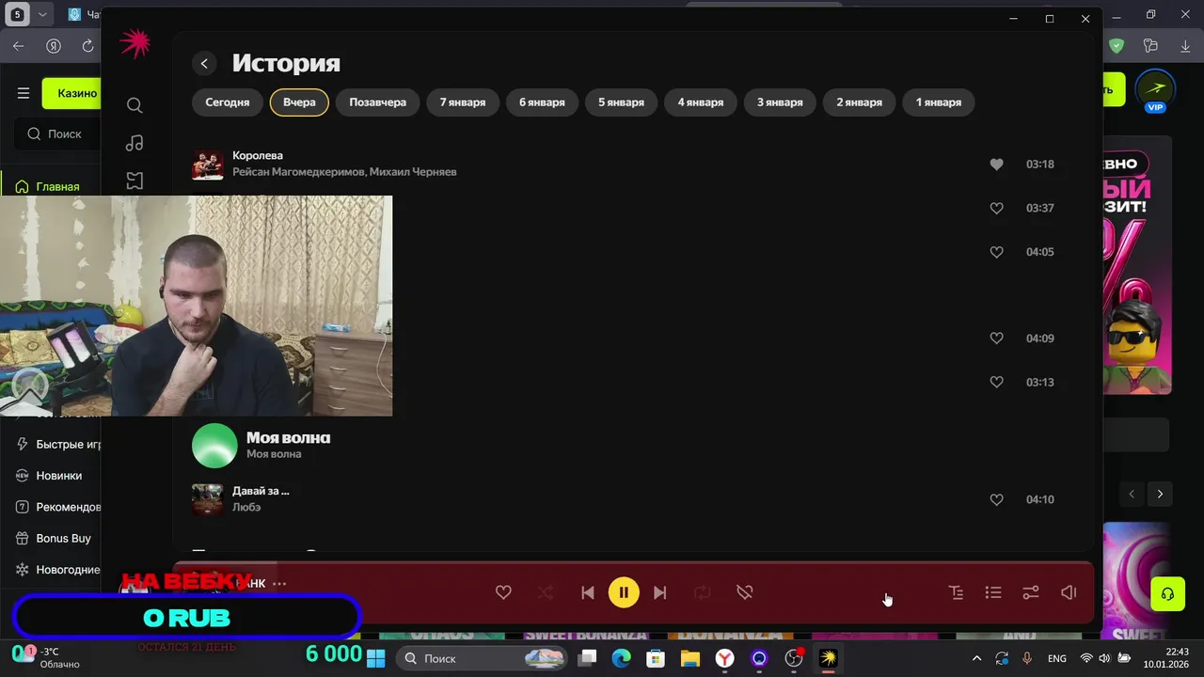This screenshot has width=1204, height=677.
Task: Like the track Королева
Action: click(x=996, y=164)
